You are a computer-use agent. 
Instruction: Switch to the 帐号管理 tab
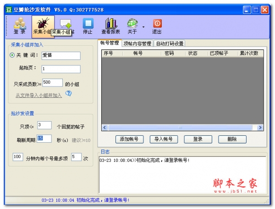point(110,43)
